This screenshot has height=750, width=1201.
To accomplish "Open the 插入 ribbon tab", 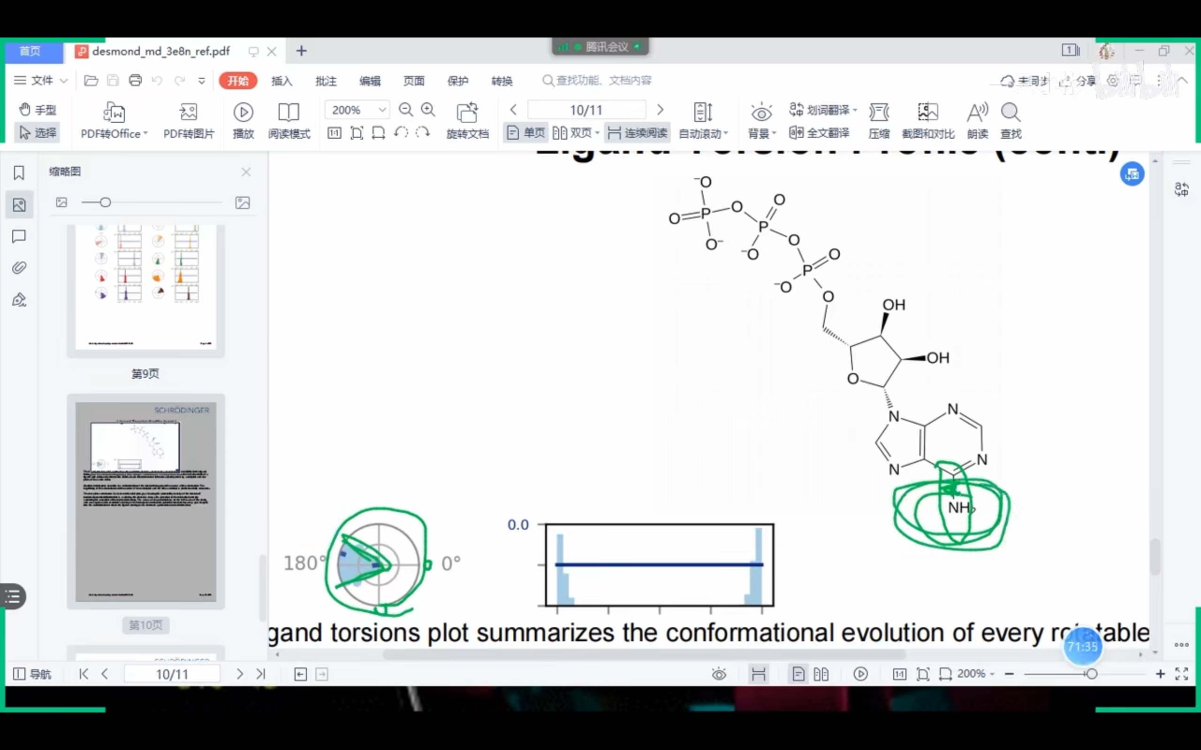I will (x=282, y=80).
